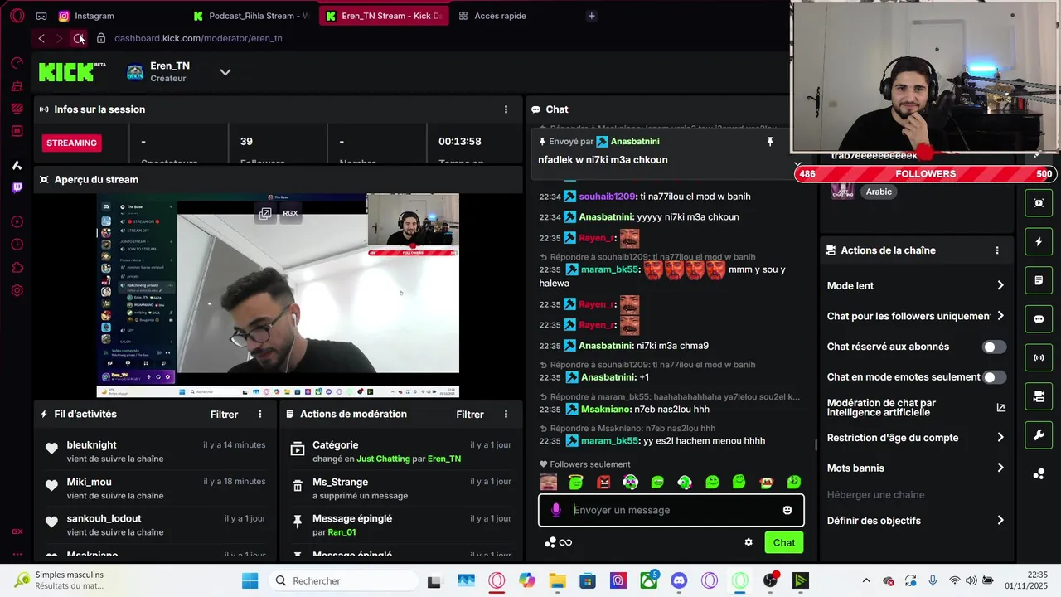Click the stream preview panel icon on the right rail

pyautogui.click(x=1039, y=202)
